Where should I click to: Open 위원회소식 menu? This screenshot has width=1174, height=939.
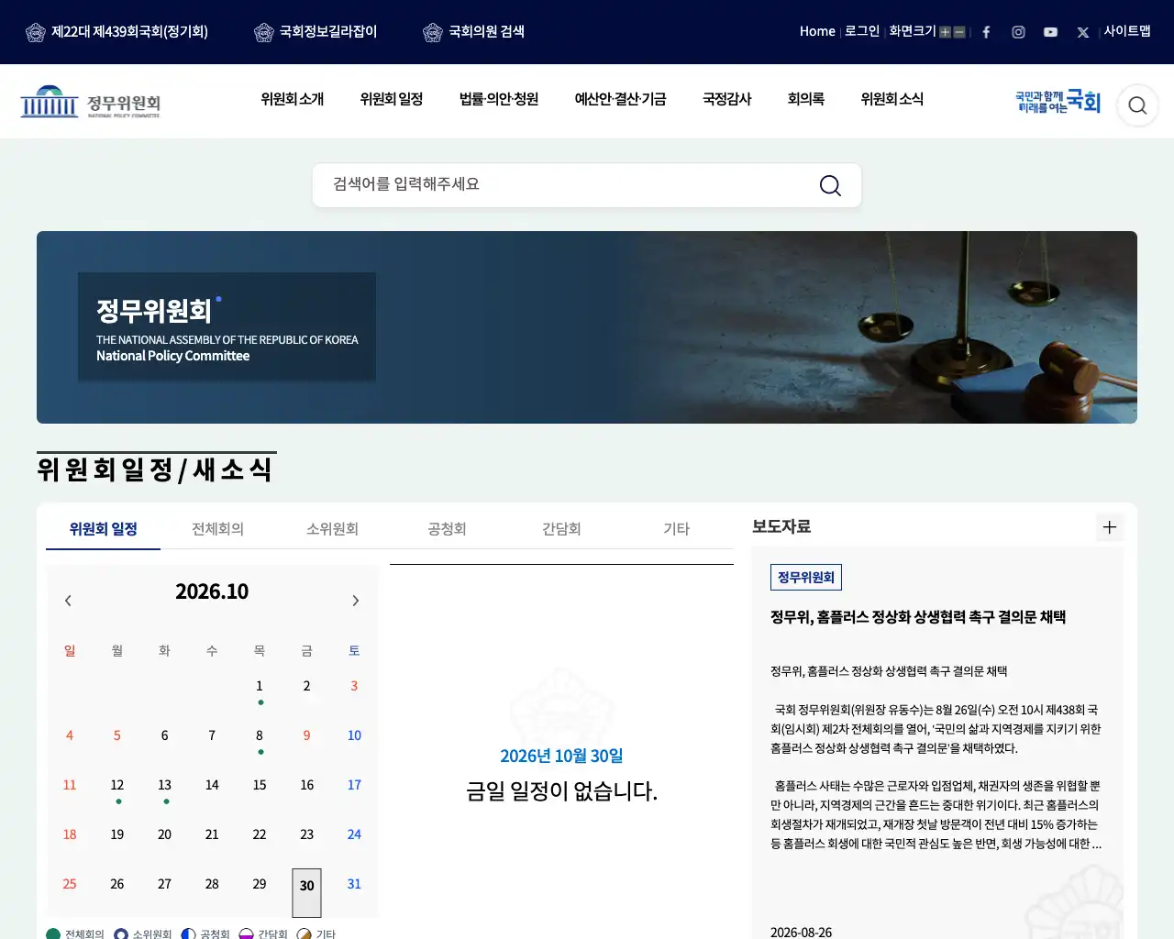tap(892, 99)
